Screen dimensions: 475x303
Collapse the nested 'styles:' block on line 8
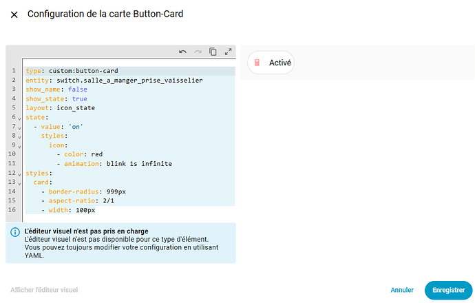pos(19,136)
